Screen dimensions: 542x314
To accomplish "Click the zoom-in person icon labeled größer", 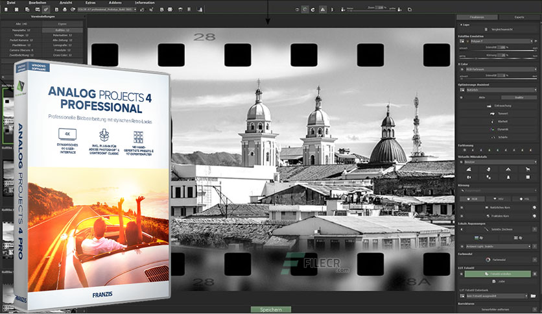I will [399, 10].
